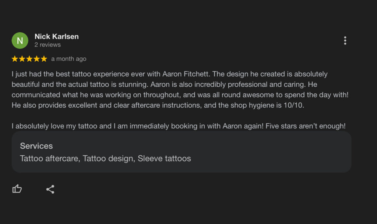
Task: Select the 'Tattoo aftercare' service text
Action: (49, 158)
